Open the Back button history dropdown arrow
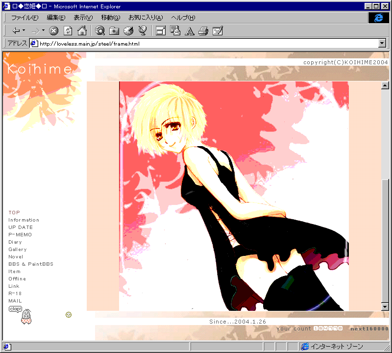The width and height of the screenshot is (392, 353). pyautogui.click(x=24, y=30)
